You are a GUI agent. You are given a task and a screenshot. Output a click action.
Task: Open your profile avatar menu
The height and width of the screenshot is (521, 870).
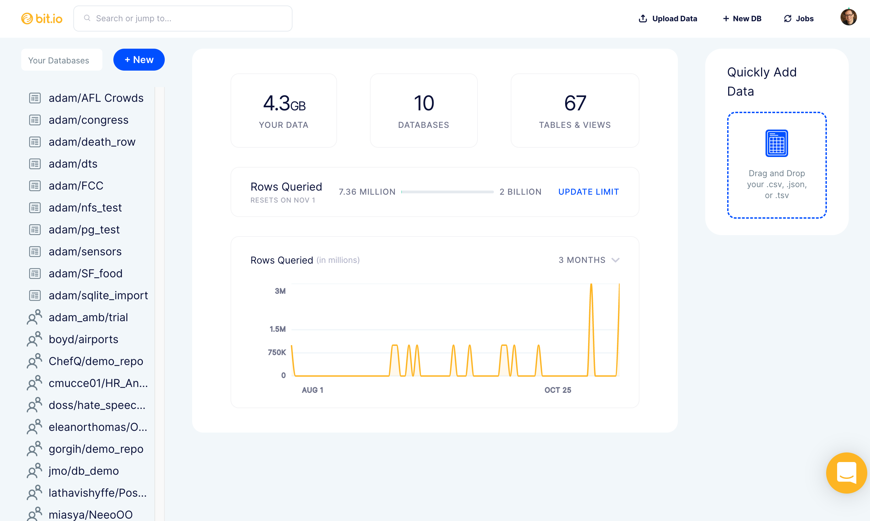coord(848,18)
